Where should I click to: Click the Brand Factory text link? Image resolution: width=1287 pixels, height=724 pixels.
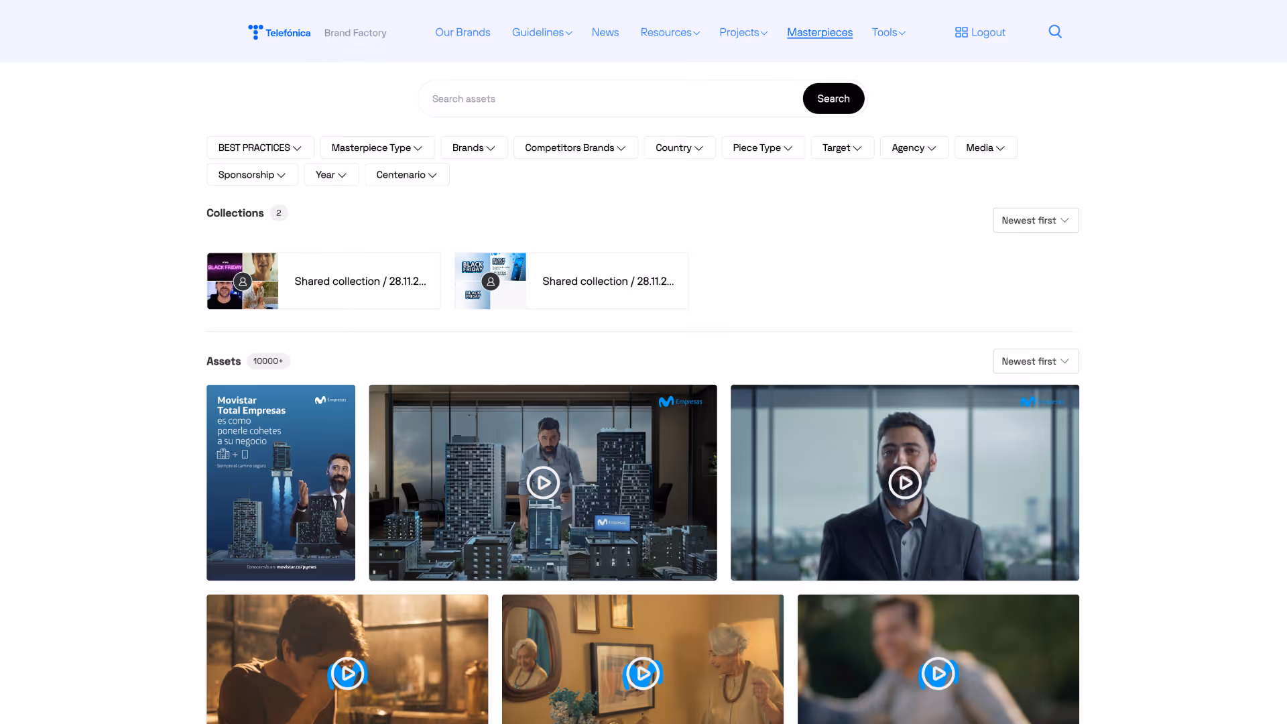355,33
